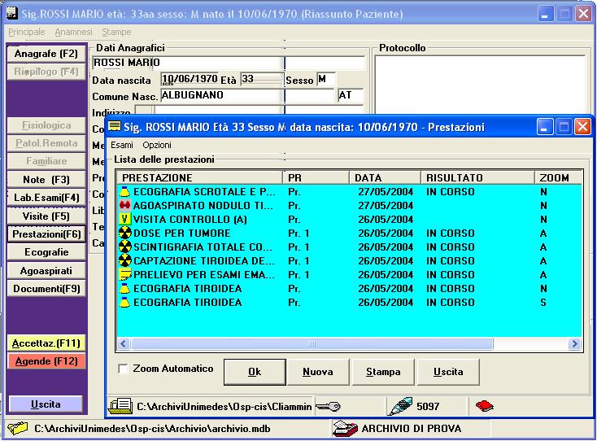Viewport: 597px width, 441px height.
Task: Click the red book icon in status bar
Action: coord(484,405)
